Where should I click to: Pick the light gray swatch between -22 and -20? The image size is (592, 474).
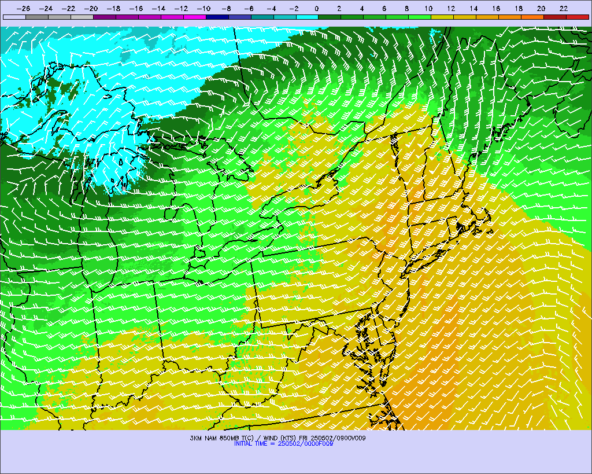click(82, 17)
